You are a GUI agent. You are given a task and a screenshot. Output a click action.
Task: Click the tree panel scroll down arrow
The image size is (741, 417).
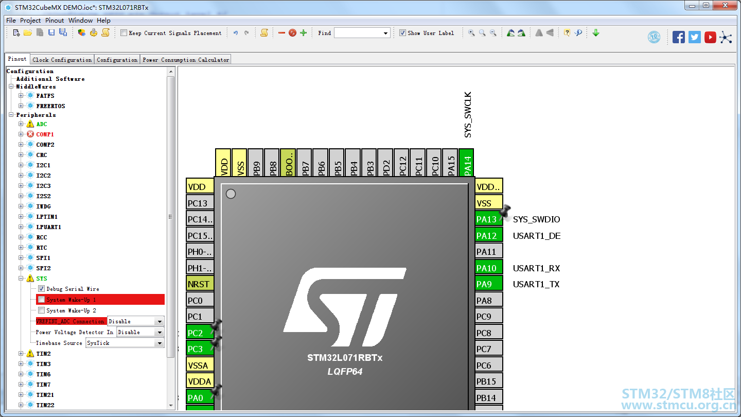click(x=171, y=405)
